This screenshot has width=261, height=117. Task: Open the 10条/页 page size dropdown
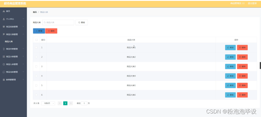click(48, 103)
